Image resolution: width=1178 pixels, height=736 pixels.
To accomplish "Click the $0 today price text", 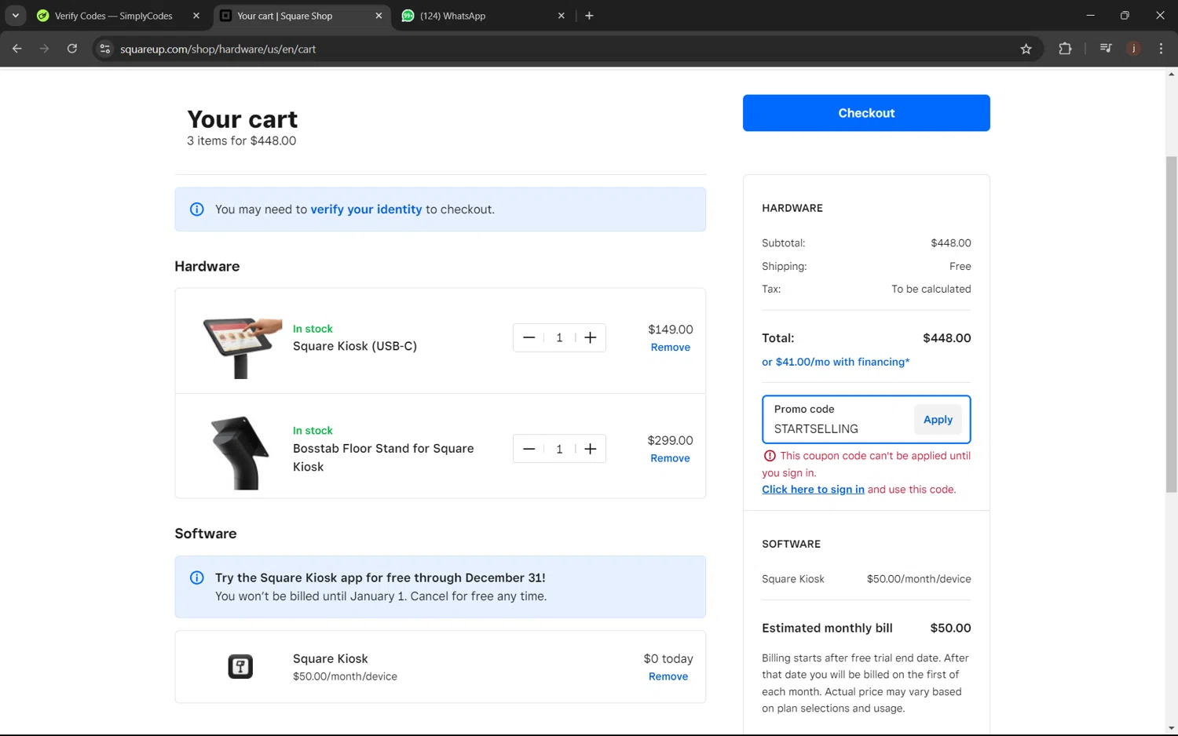I will (x=668, y=659).
